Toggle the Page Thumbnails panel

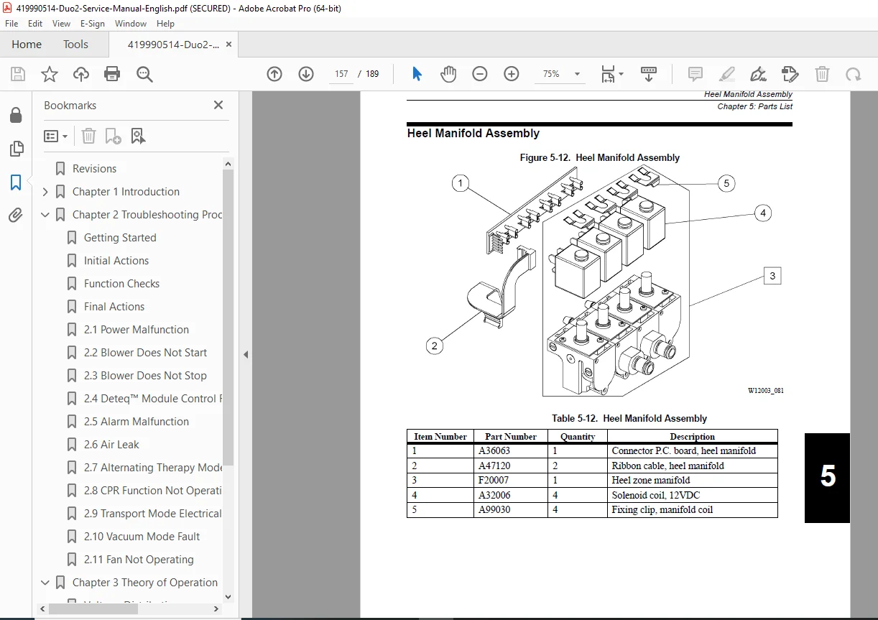pos(16,149)
